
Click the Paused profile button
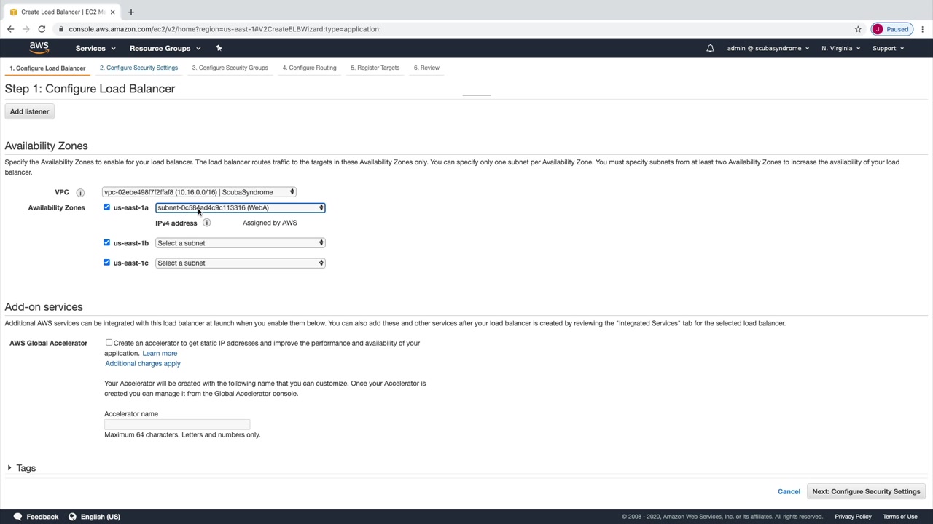coord(891,29)
